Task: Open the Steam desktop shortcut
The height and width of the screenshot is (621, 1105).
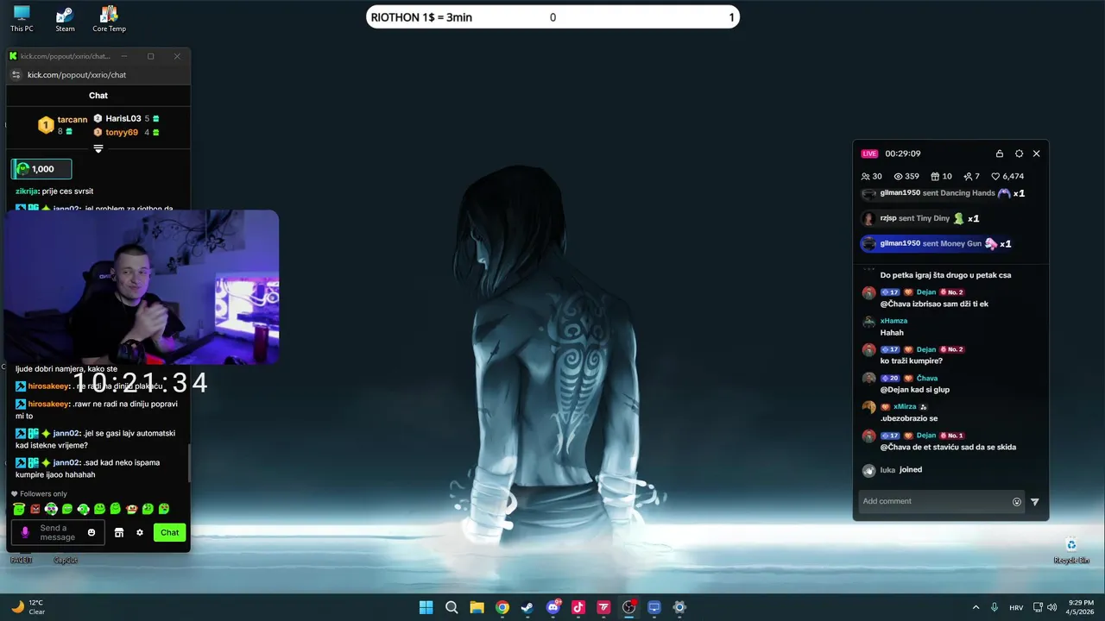Action: click(66, 19)
